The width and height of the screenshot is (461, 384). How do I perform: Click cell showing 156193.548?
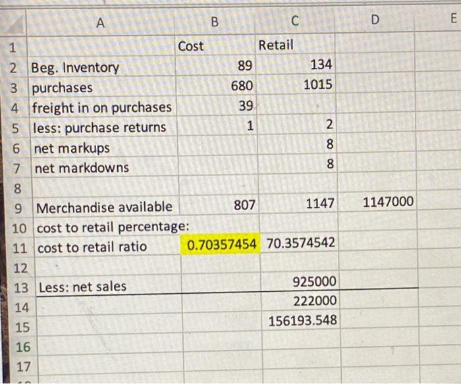click(301, 321)
